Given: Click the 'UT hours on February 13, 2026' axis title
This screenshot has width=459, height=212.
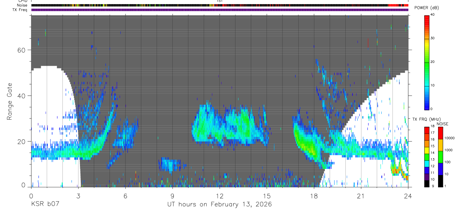Looking at the screenshot, I should tap(219, 205).
